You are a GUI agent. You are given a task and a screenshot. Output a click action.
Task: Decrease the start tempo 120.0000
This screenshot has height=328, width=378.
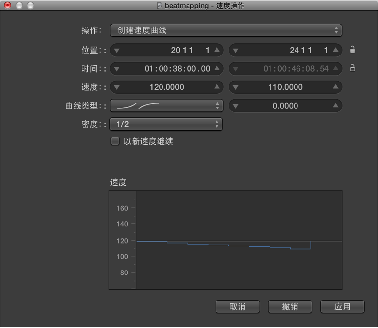(x=117, y=87)
